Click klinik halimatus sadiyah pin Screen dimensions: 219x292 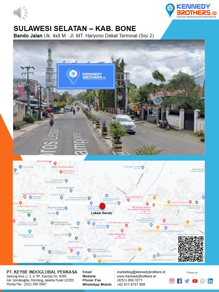(127, 225)
